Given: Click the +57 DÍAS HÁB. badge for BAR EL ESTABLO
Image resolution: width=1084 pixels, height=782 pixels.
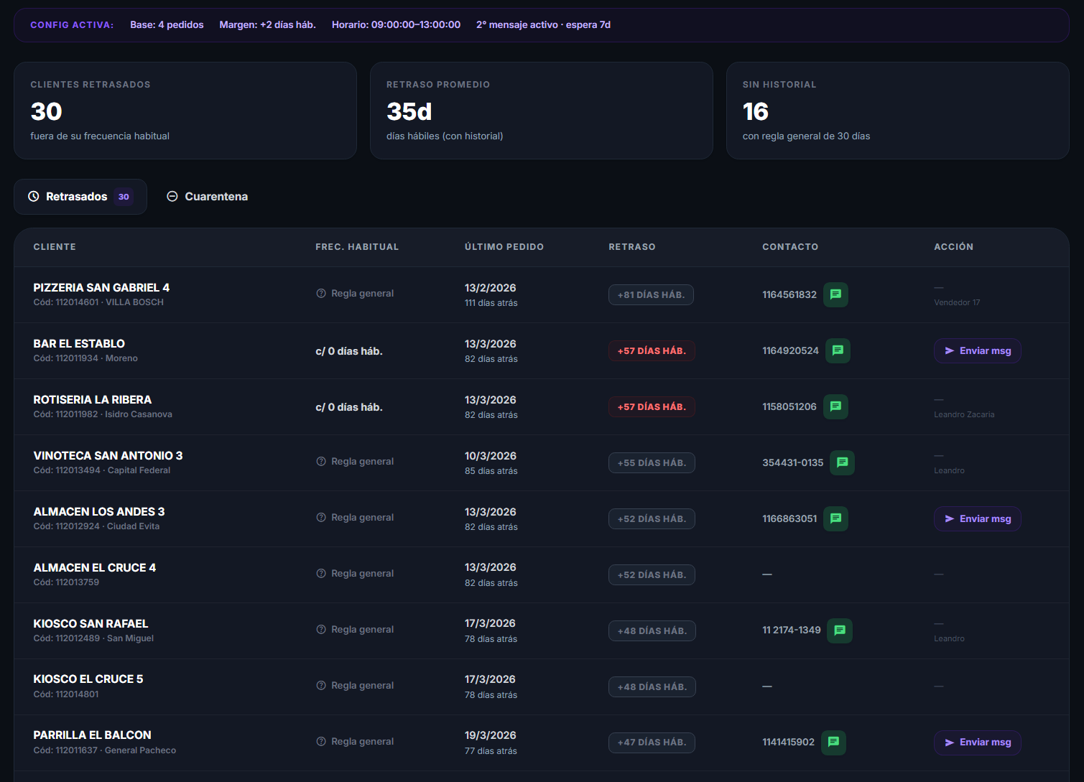Looking at the screenshot, I should tap(652, 350).
